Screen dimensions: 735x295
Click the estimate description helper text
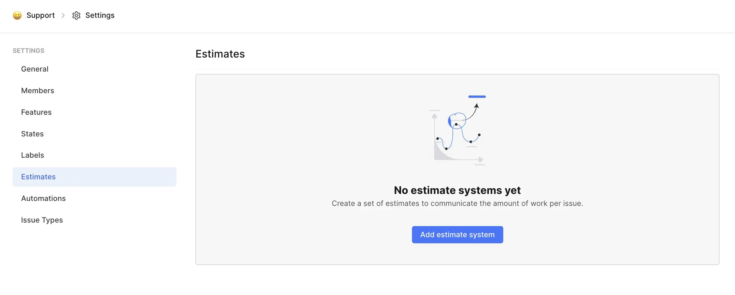pyautogui.click(x=457, y=203)
